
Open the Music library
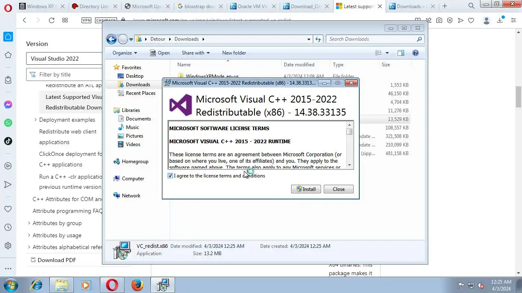133,127
